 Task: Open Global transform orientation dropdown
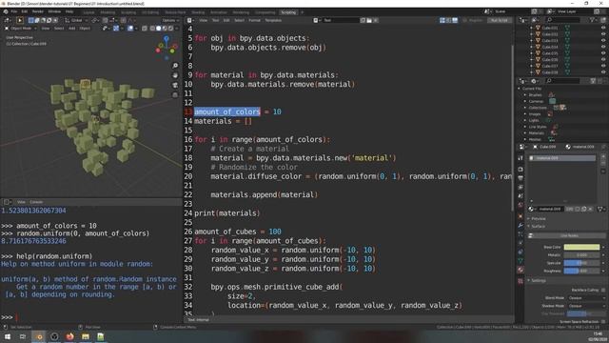[x=76, y=20]
